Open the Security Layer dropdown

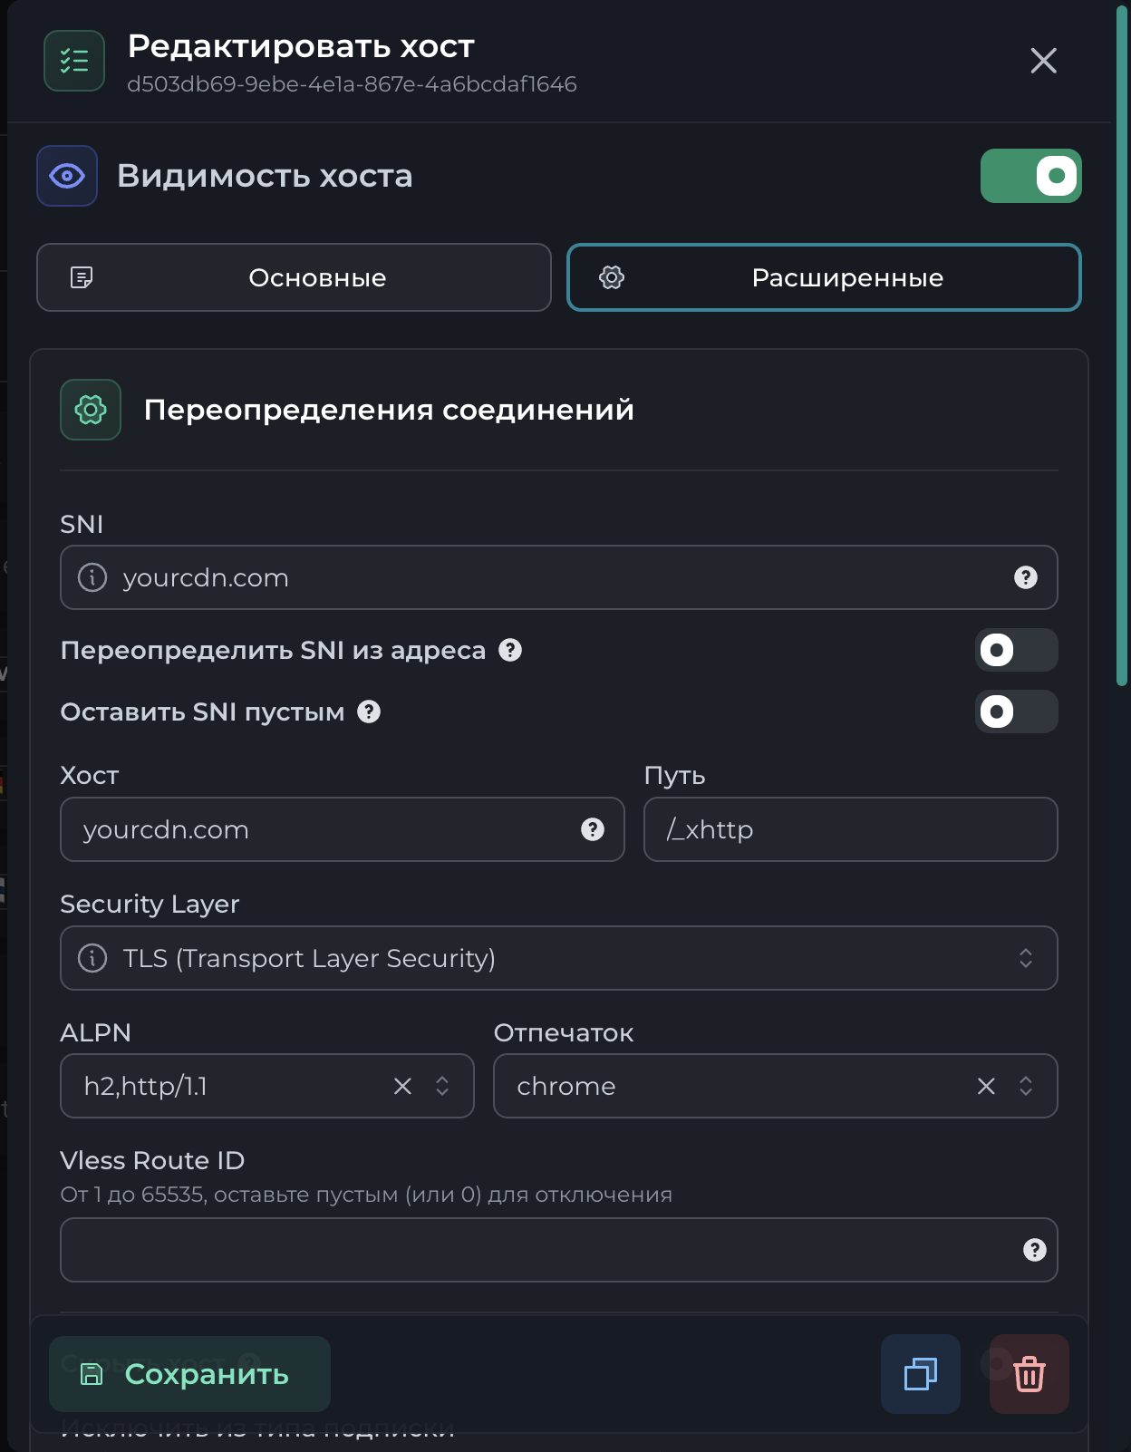(558, 958)
